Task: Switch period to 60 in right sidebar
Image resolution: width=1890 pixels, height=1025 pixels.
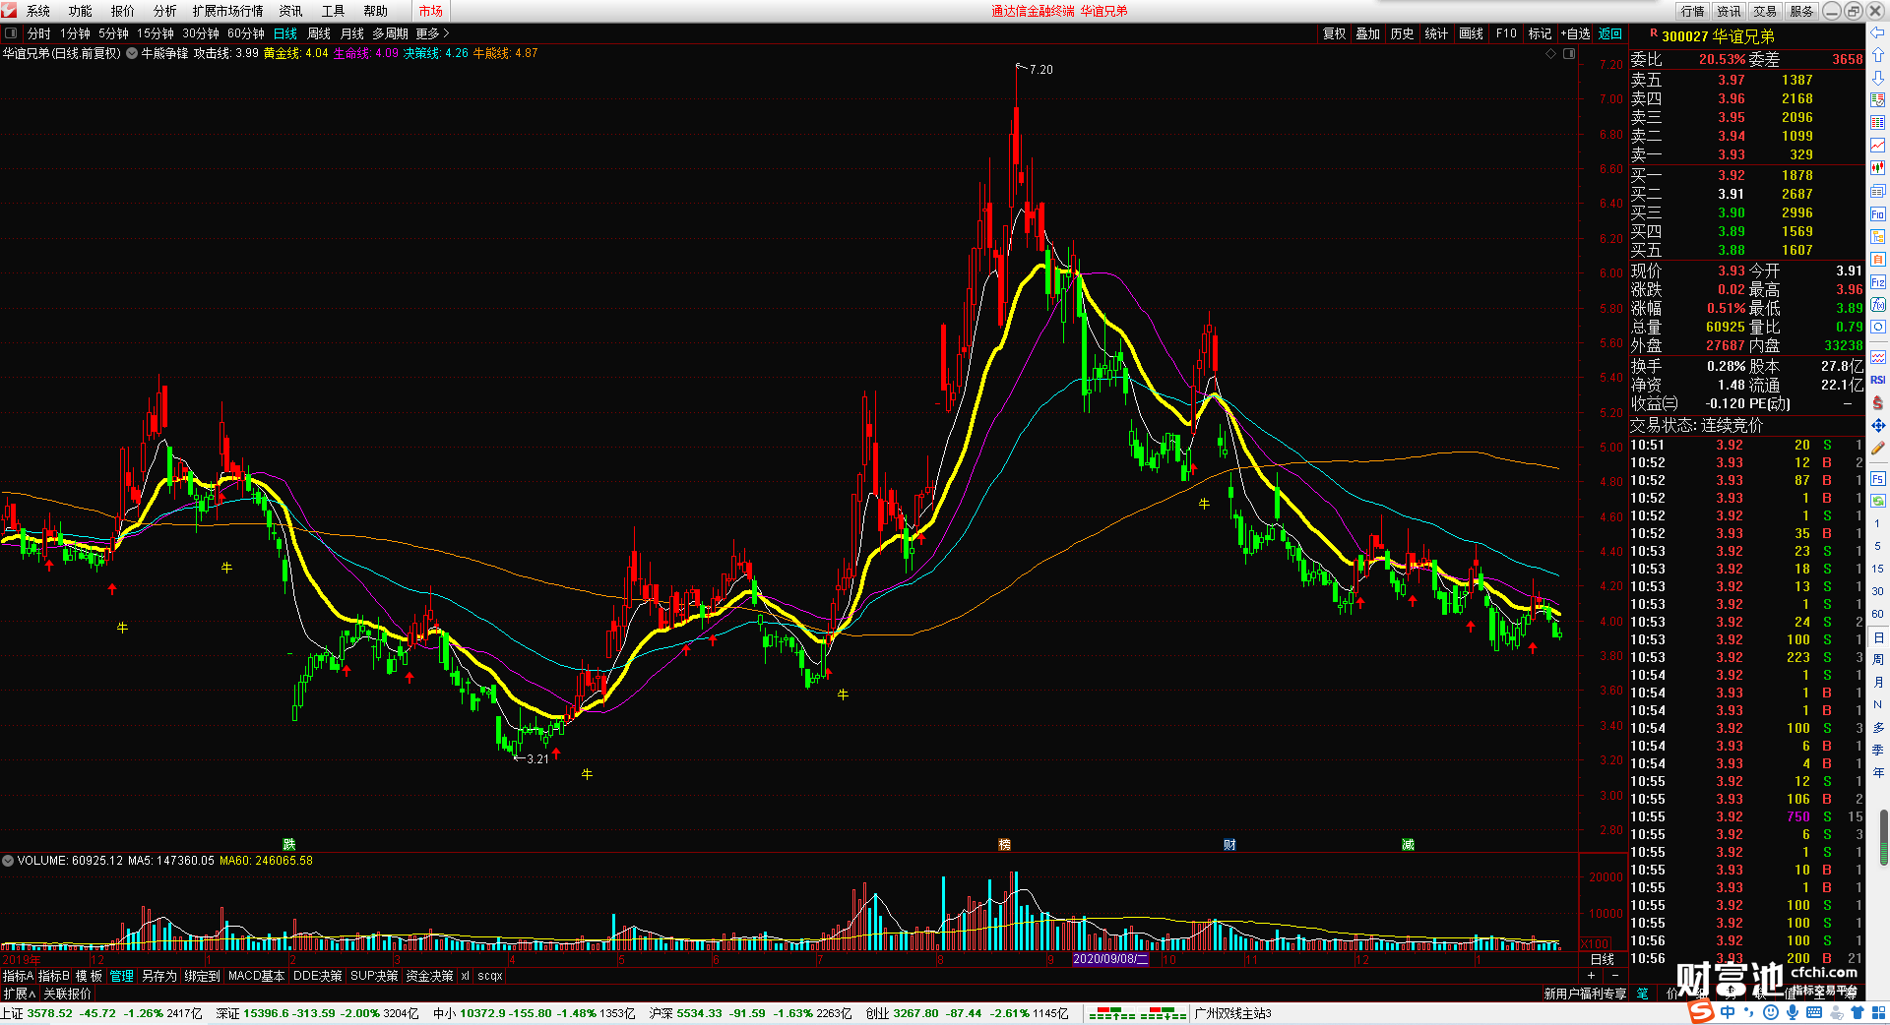Action: pyautogui.click(x=1877, y=614)
